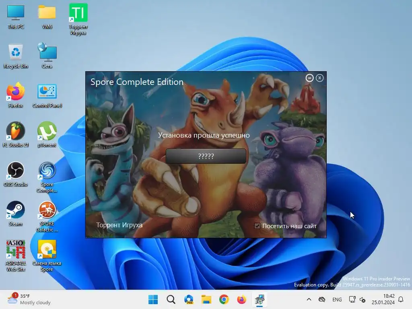
Task: Launch Google Chrome from the taskbar
Action: [x=224, y=299]
